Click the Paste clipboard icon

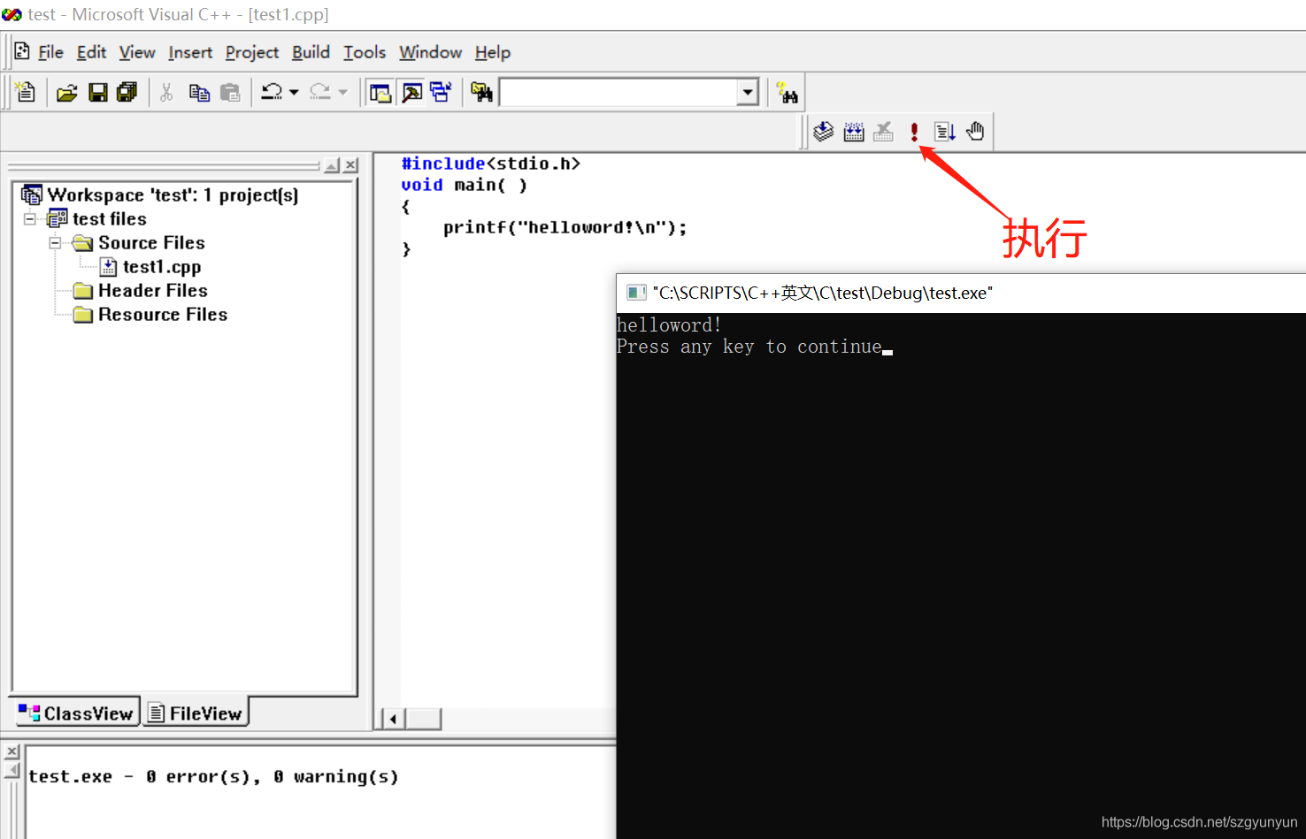point(230,92)
